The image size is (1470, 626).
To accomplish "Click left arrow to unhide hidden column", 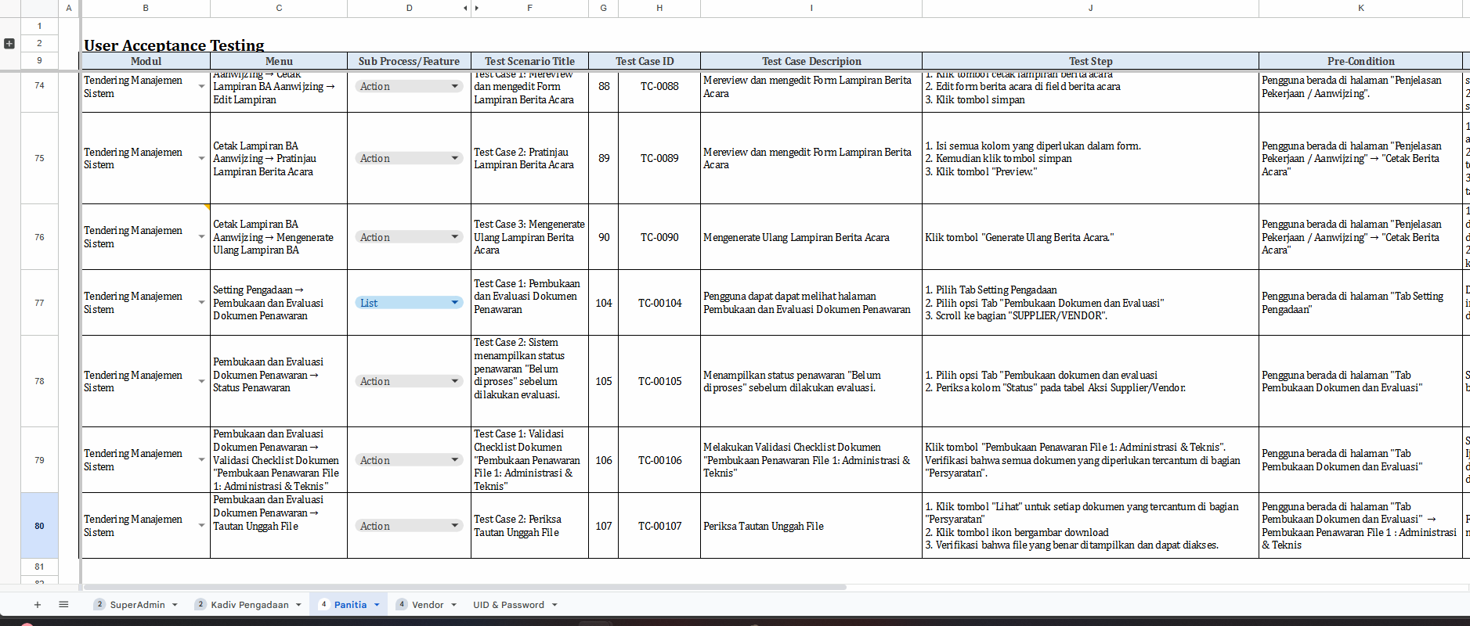I will (x=465, y=8).
